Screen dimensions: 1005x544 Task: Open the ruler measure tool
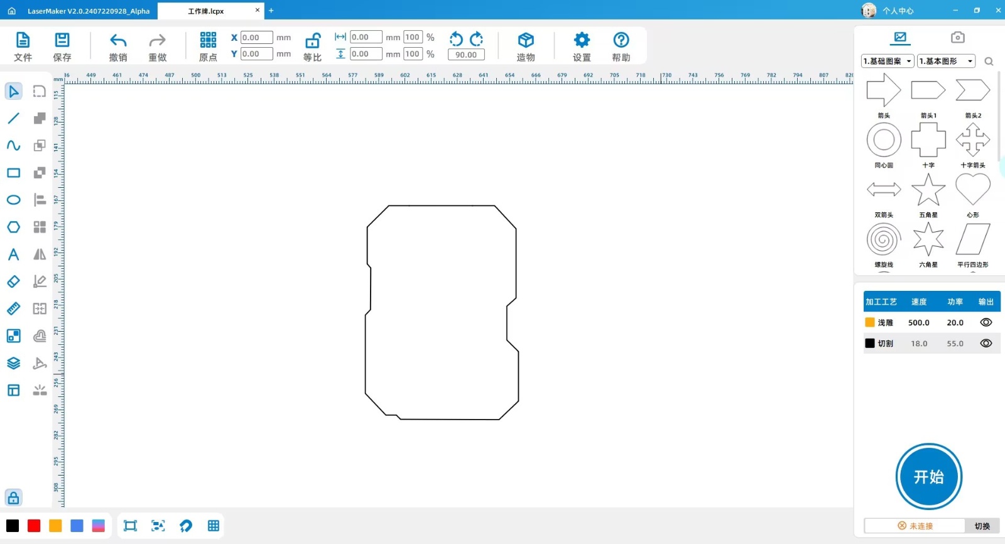(13, 308)
